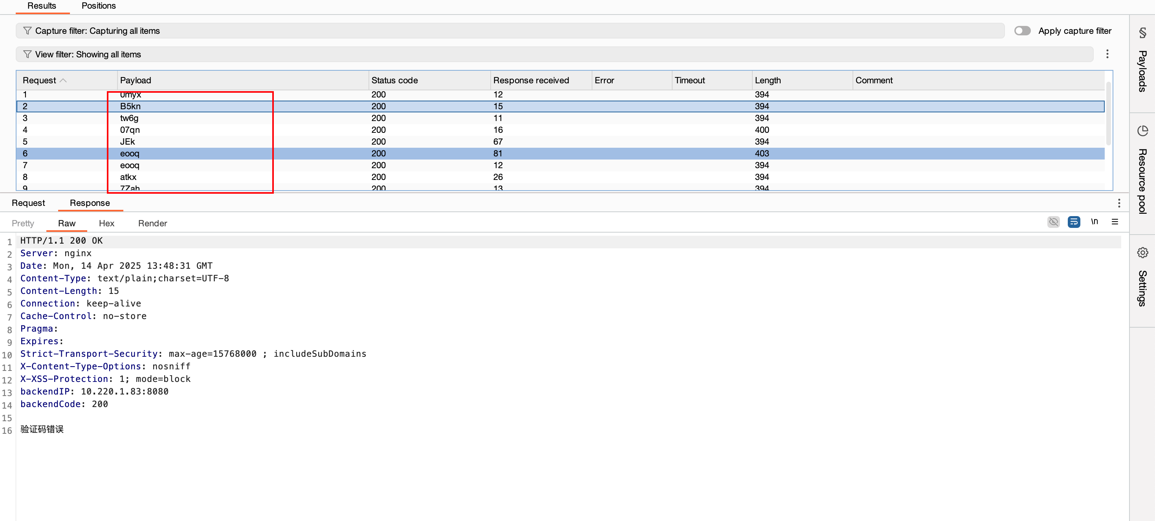Image resolution: width=1155 pixels, height=521 pixels.
Task: Sort by the Status code column
Action: tap(429, 80)
